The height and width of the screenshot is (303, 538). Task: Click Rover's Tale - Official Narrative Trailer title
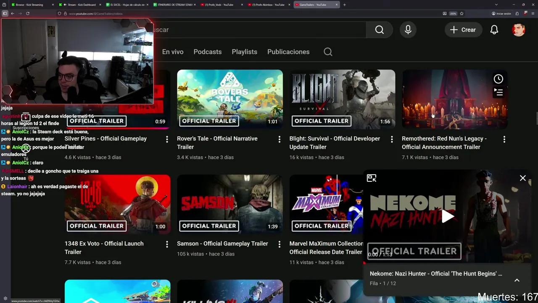(x=217, y=143)
